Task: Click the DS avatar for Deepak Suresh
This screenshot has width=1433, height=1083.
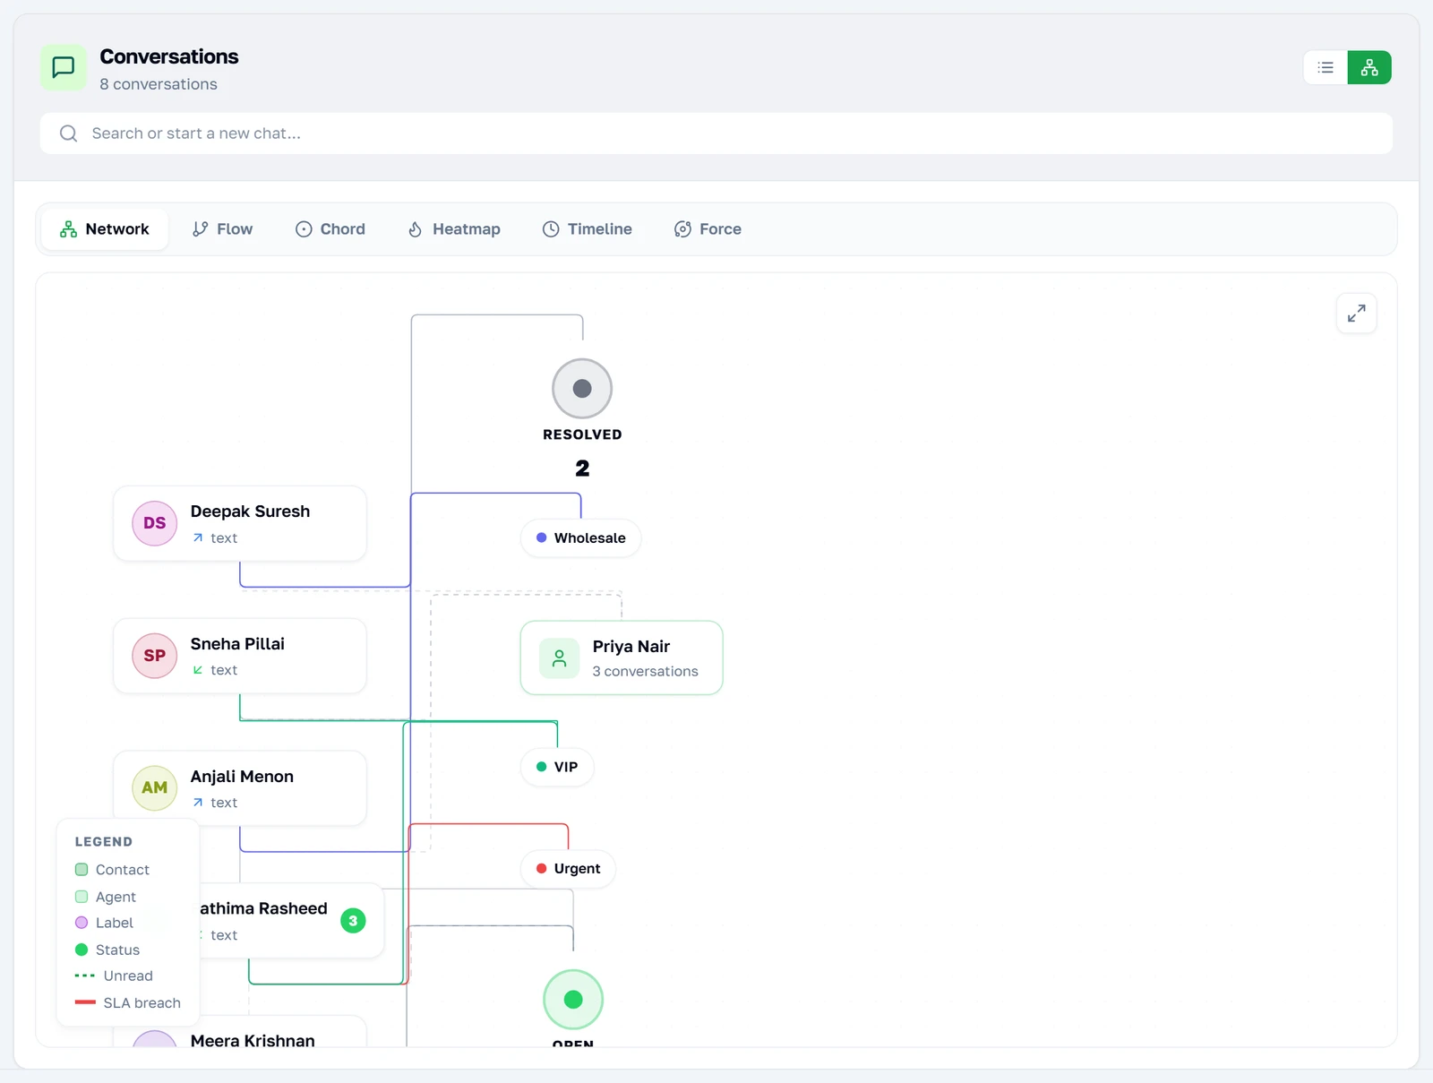Action: coord(155,523)
